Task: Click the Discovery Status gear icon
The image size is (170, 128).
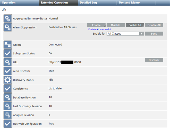Action: (x=7, y=80)
